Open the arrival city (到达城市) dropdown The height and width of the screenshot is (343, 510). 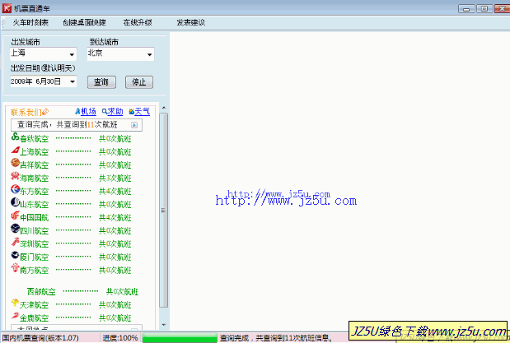[x=149, y=54]
